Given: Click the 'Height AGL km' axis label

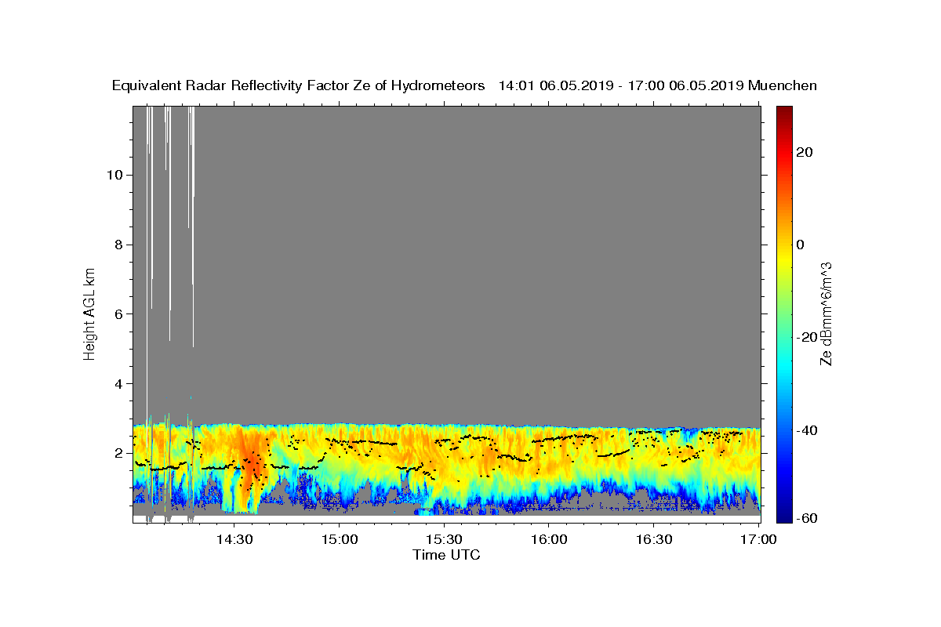Looking at the screenshot, I should 89,313.
